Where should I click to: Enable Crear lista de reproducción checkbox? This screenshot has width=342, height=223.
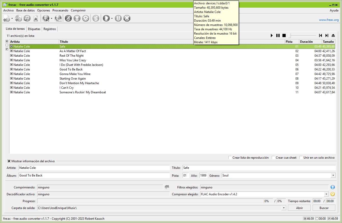(230, 158)
